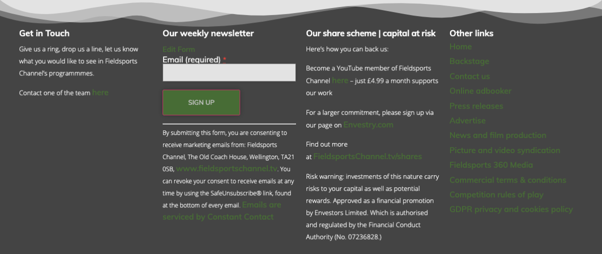Open the Backstage link
The width and height of the screenshot is (602, 254).
point(469,61)
